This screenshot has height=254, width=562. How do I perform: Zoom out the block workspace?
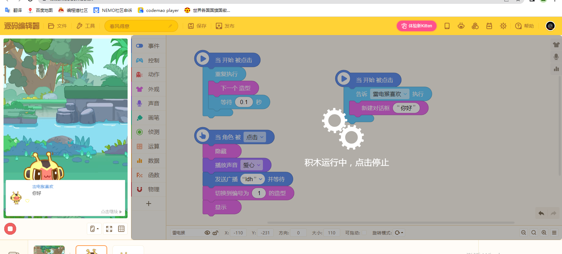click(x=524, y=233)
